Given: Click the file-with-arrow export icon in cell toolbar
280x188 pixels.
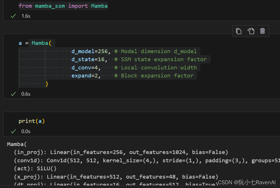Looking at the screenshot, I should point(251,31).
